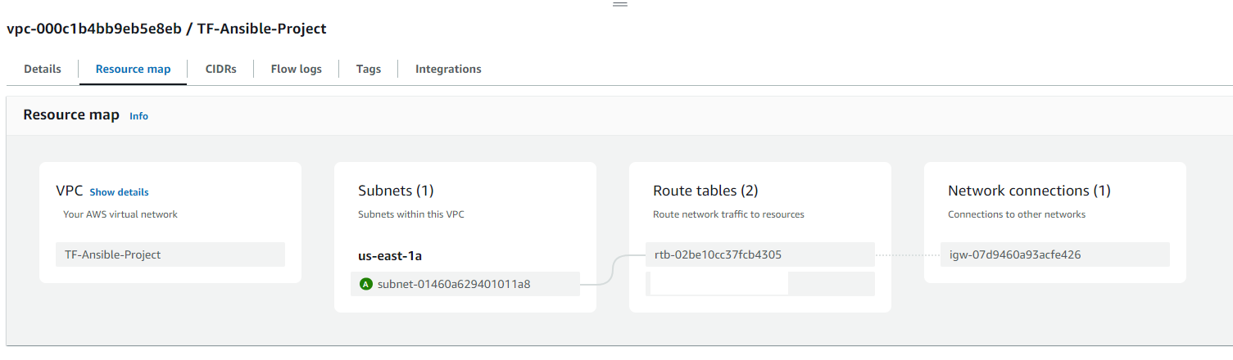Click the Show details link for VPC
Screen dimensions: 1233x360
pyautogui.click(x=119, y=192)
